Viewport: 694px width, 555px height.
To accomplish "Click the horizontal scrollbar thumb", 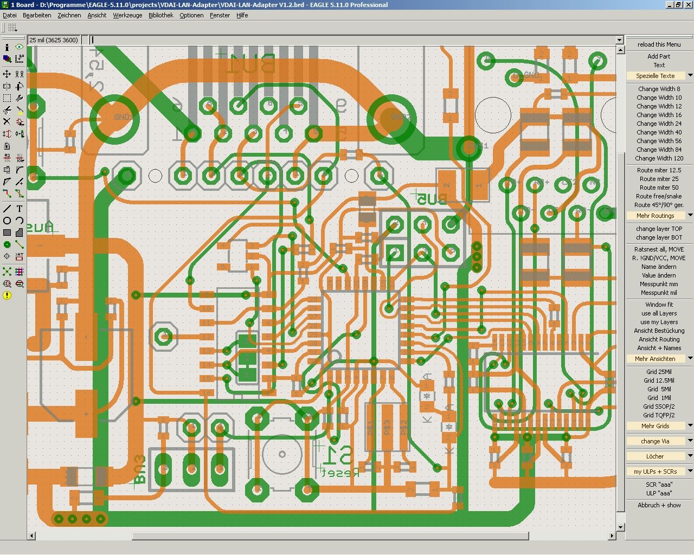I will pyautogui.click(x=331, y=536).
